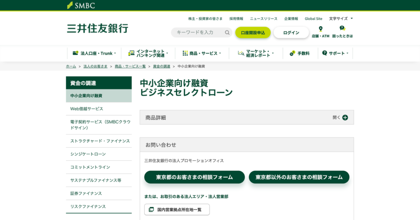Expand the 法人口座・Trunk menu

[x=94, y=54]
